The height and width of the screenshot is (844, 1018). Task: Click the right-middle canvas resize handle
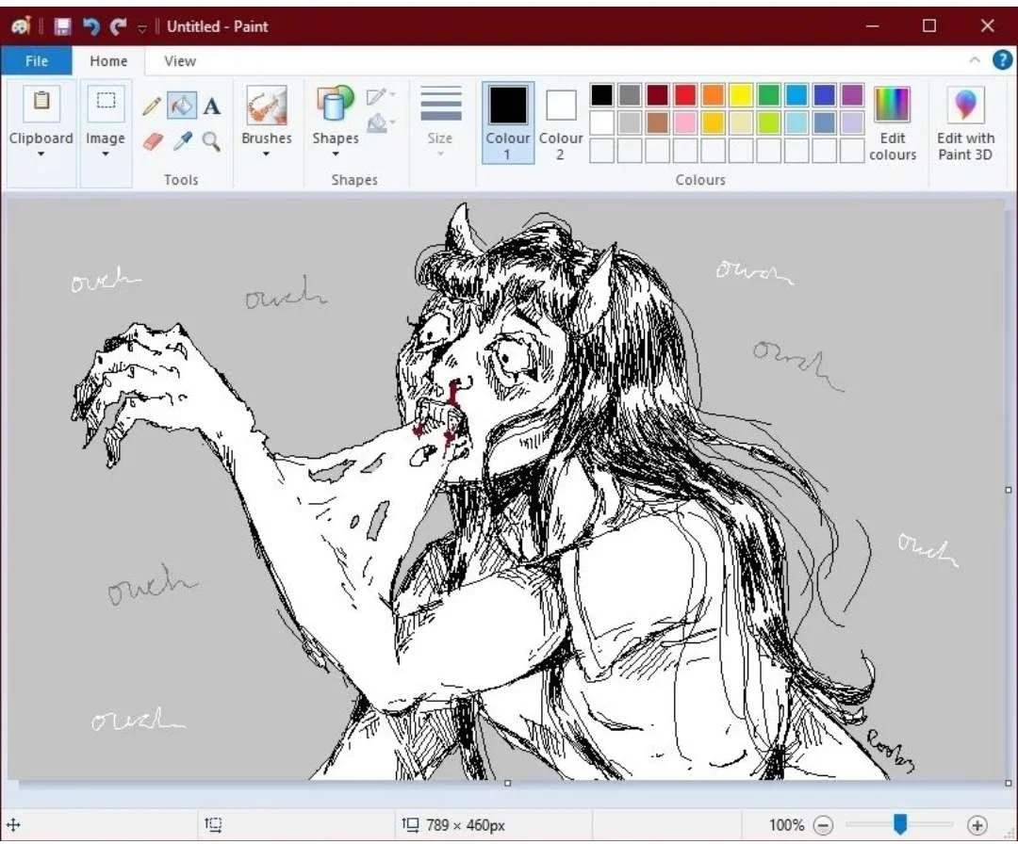point(1009,490)
